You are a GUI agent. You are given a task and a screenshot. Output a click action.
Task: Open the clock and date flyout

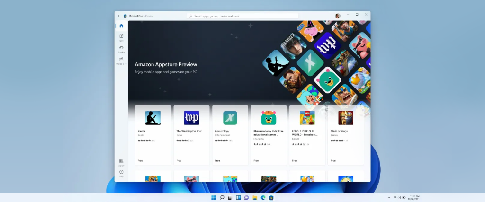(x=414, y=198)
